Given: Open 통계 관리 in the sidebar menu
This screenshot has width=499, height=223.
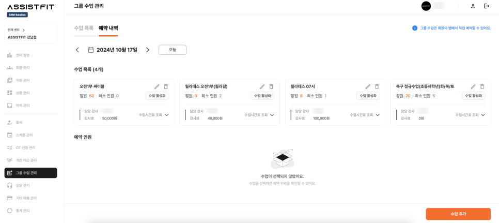Looking at the screenshot, I should click(23, 211).
